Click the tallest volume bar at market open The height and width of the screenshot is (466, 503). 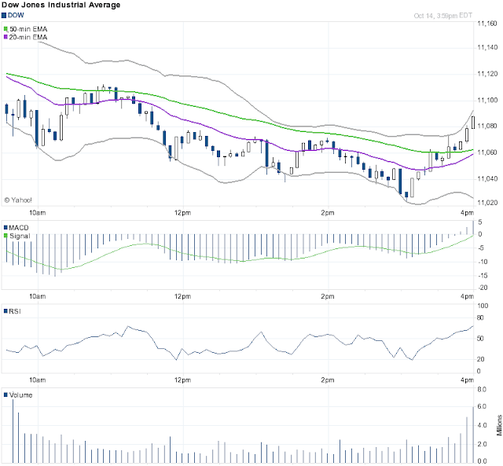tap(13, 431)
